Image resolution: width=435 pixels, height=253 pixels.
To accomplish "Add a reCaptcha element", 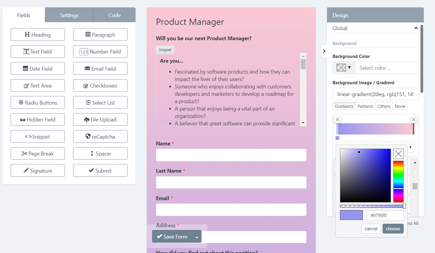I will [100, 137].
